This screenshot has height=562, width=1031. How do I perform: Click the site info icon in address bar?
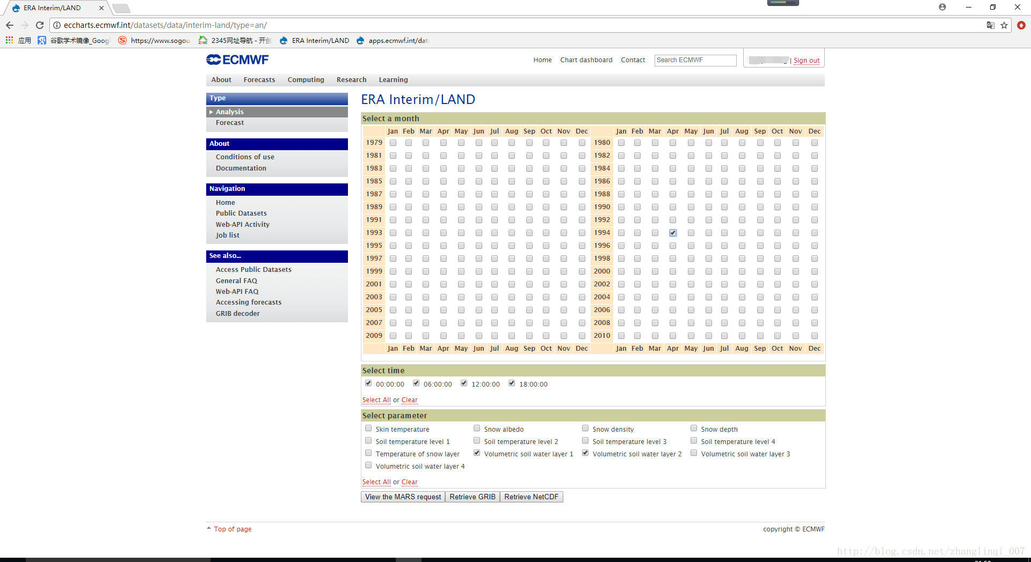point(57,25)
